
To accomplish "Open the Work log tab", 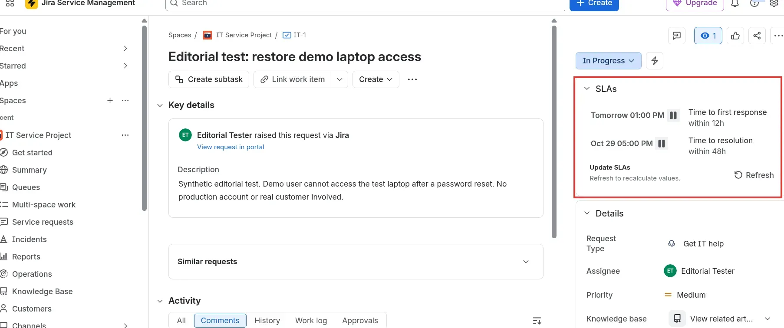I will 311,321.
